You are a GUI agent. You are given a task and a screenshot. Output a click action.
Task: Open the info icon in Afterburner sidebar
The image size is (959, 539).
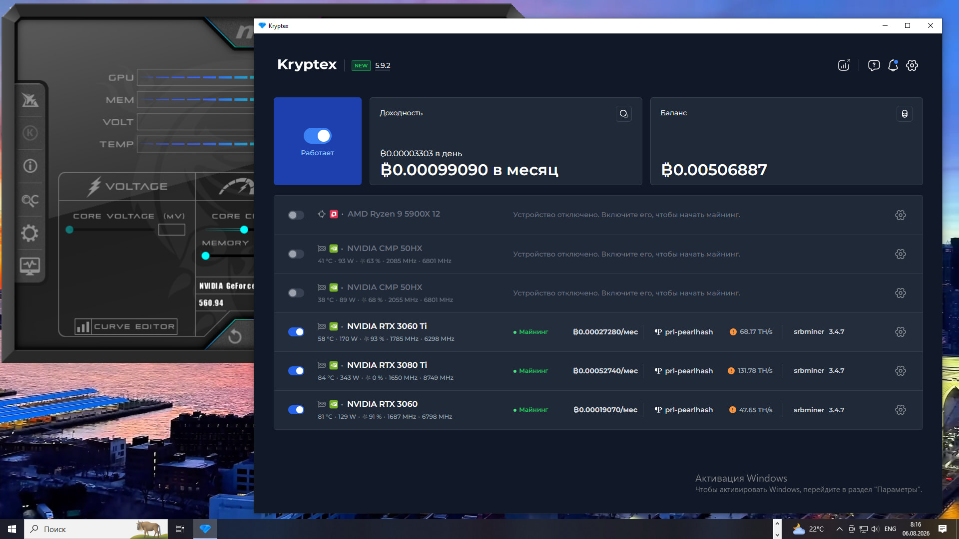pos(30,166)
